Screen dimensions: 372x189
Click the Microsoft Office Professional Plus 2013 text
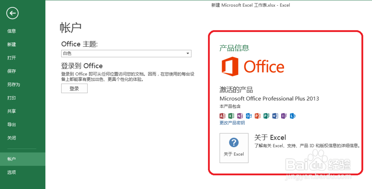coord(269,98)
